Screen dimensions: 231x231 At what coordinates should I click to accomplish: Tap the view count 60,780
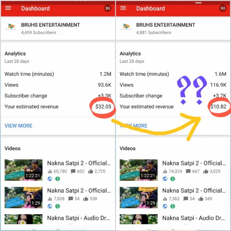(x=60, y=171)
